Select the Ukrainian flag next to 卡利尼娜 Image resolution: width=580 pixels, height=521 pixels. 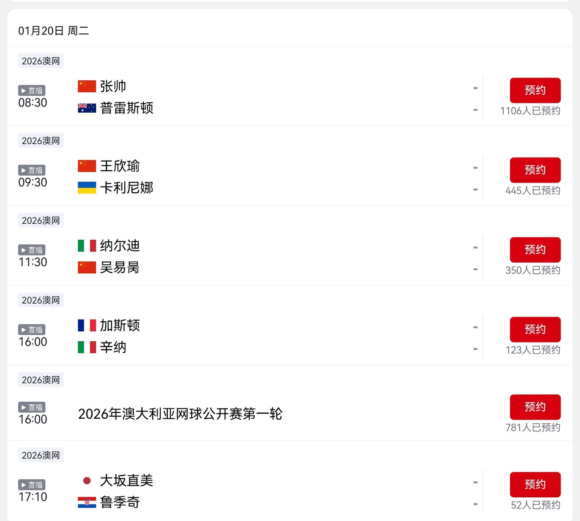pos(87,188)
